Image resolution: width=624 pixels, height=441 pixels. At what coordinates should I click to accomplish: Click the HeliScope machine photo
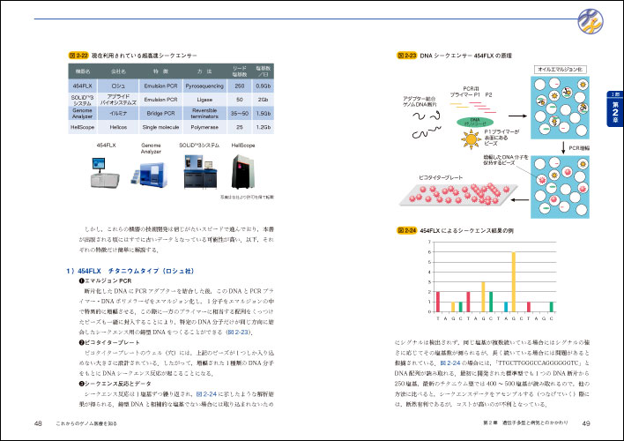(x=242, y=170)
